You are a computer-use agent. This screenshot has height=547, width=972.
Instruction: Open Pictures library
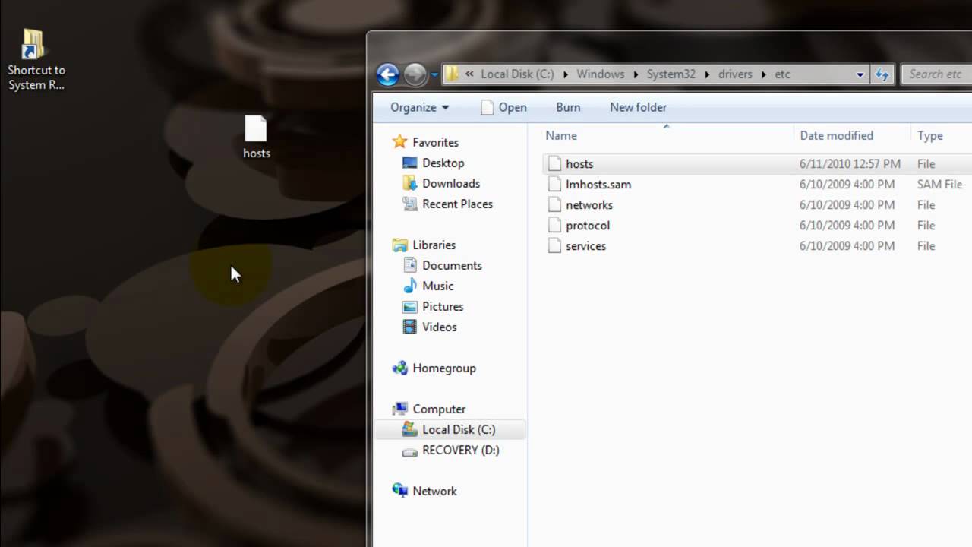pos(443,306)
